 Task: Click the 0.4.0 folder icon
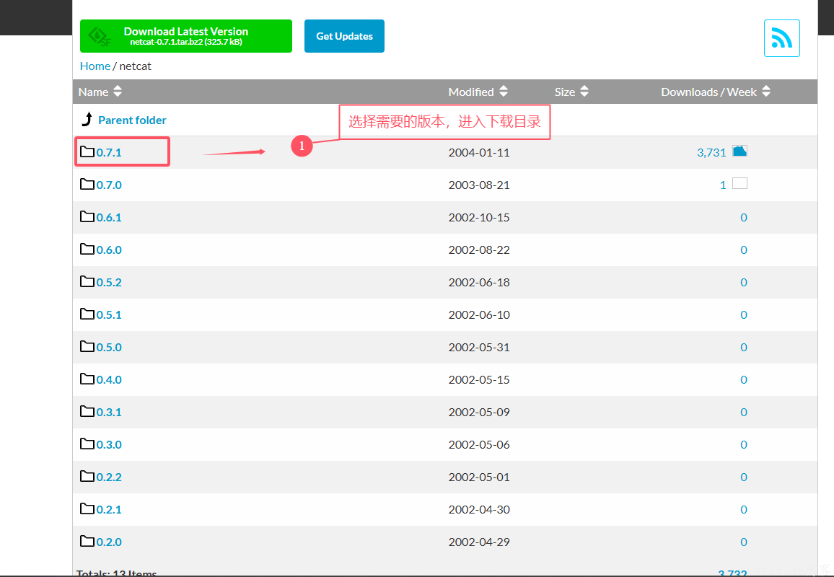87,379
